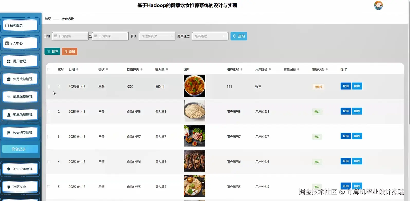The width and height of the screenshot is (410, 201).
Task: Sort by 用户账号 column arrows
Action: [242, 69]
